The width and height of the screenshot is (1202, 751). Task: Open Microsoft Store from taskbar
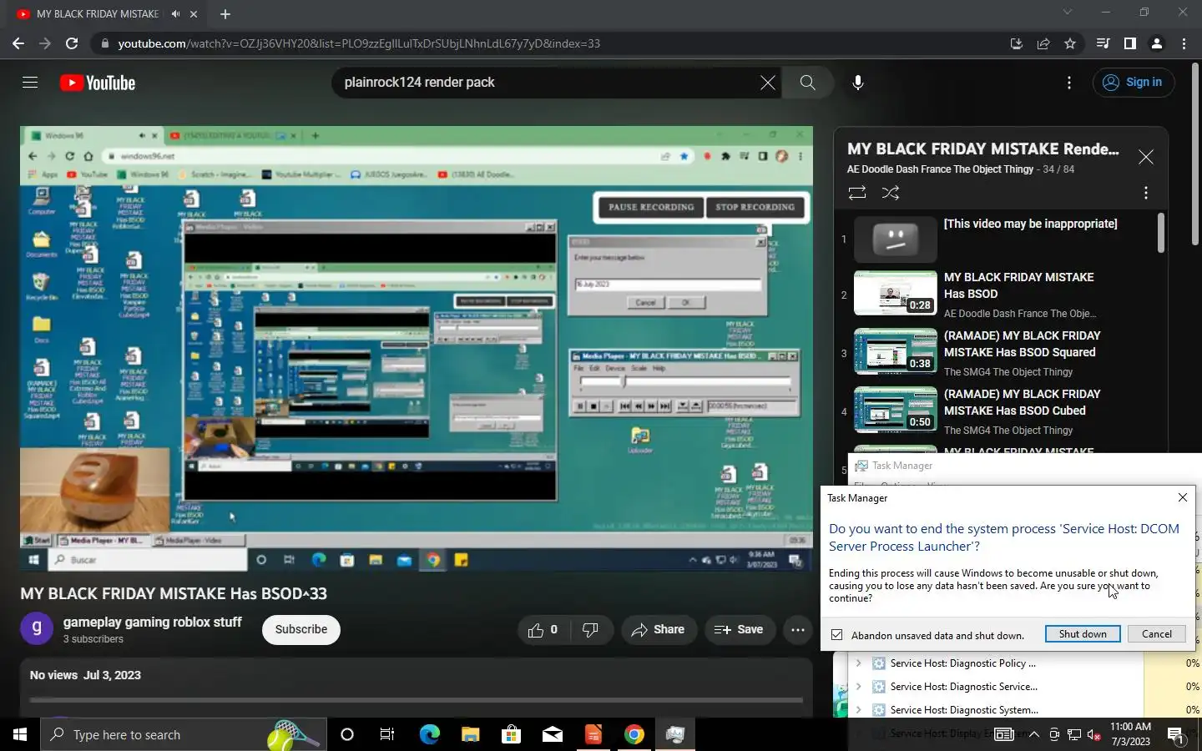511,734
